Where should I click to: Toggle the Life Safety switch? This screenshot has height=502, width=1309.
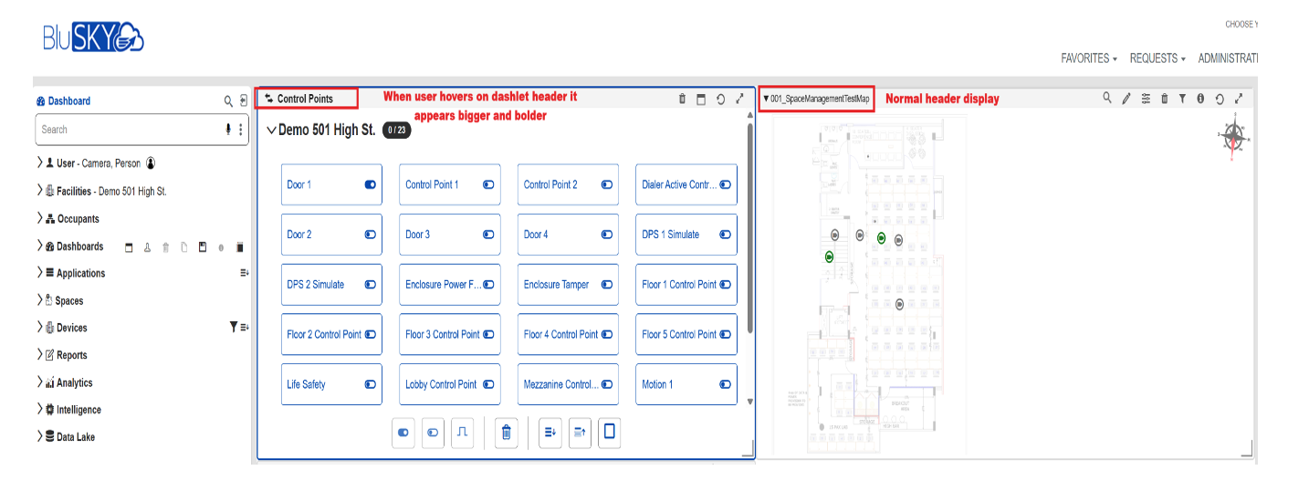click(x=370, y=384)
